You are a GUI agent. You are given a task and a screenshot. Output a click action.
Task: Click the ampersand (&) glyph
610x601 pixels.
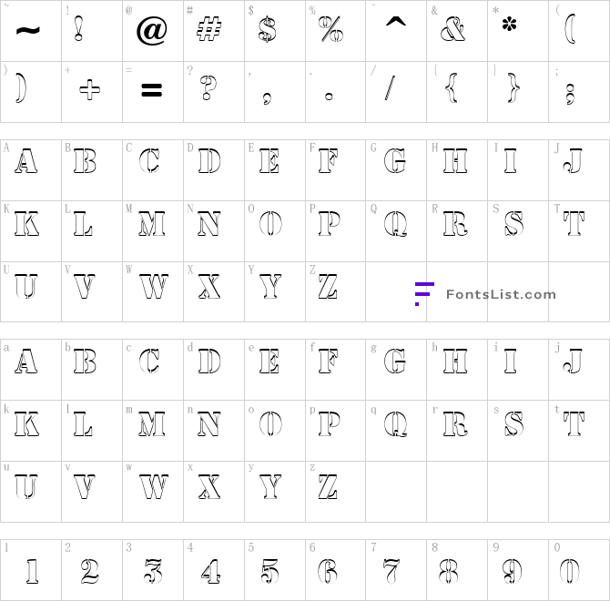(x=452, y=31)
